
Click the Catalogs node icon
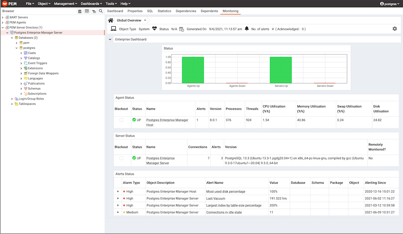[x=25, y=58]
